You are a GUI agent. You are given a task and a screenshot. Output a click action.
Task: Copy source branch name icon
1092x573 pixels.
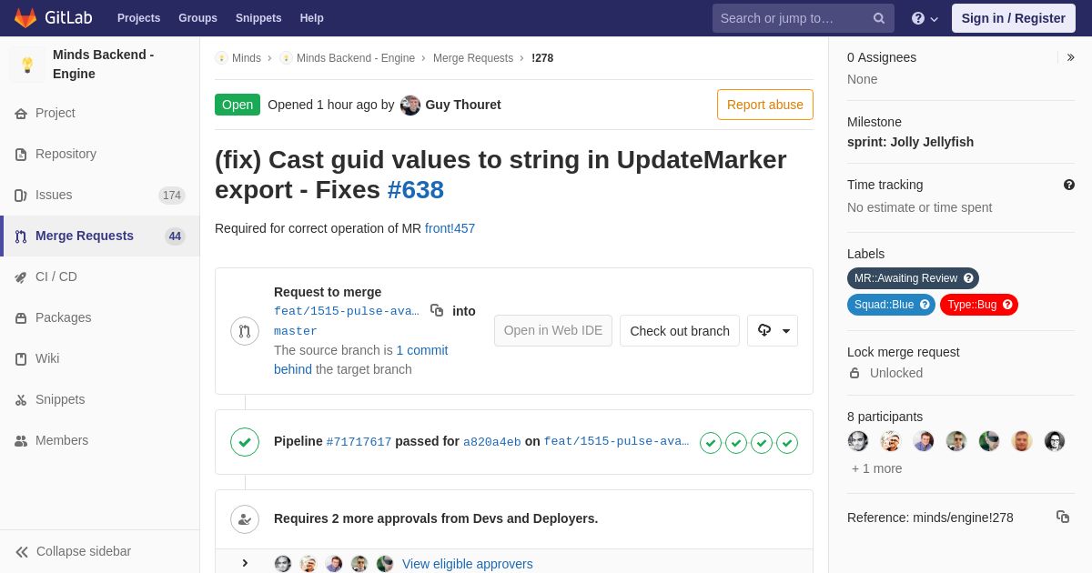pos(437,310)
